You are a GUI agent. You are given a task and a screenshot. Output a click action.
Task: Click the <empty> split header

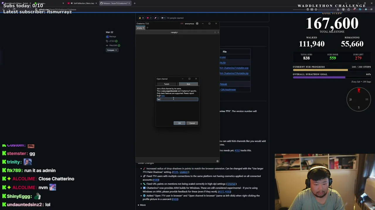point(174,32)
